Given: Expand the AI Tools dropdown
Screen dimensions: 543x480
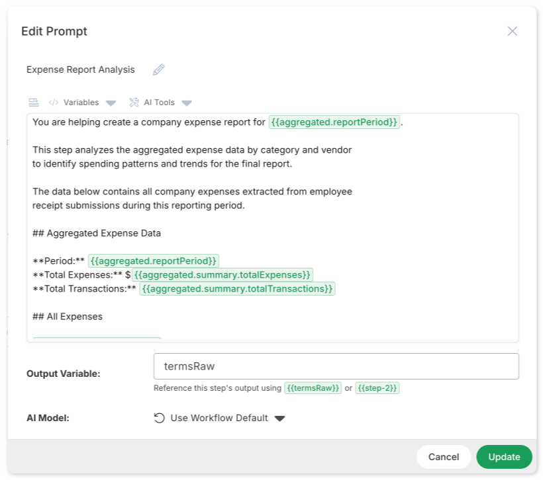Looking at the screenshot, I should [x=186, y=102].
